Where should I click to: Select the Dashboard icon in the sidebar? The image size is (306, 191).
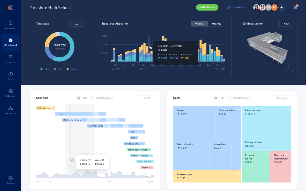click(x=11, y=41)
